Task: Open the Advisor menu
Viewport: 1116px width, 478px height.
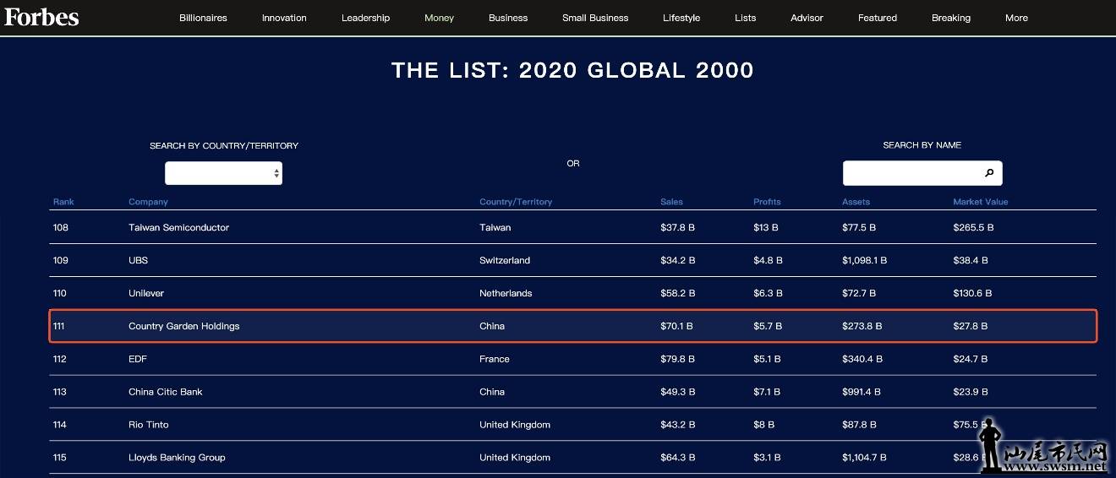Action: coord(807,18)
